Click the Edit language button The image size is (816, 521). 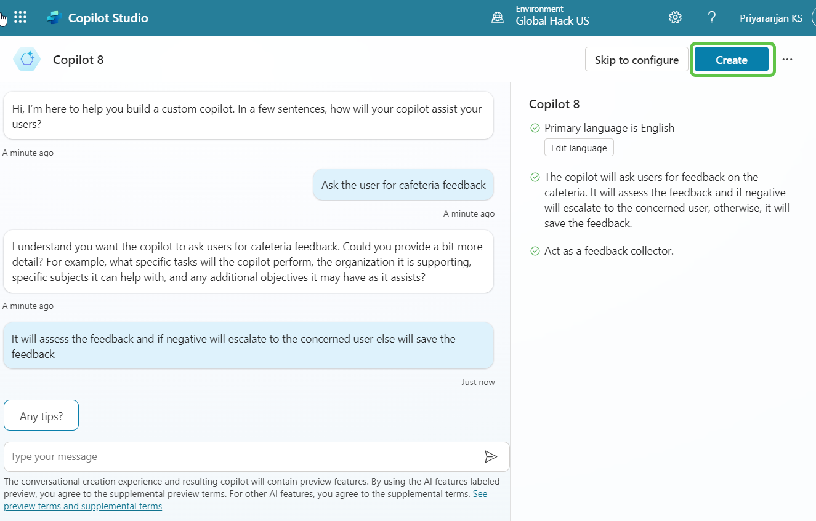(x=579, y=148)
